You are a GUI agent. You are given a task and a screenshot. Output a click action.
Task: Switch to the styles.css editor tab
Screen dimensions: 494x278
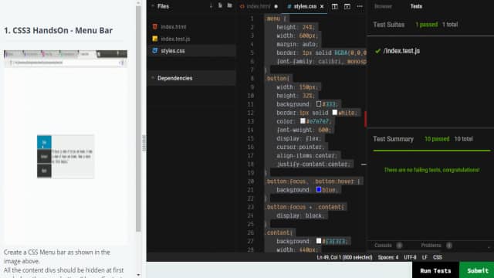pyautogui.click(x=305, y=6)
